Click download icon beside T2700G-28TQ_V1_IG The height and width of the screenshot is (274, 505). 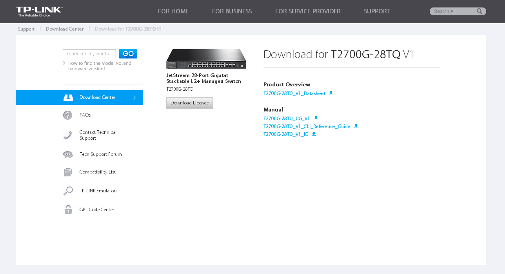pos(314,134)
